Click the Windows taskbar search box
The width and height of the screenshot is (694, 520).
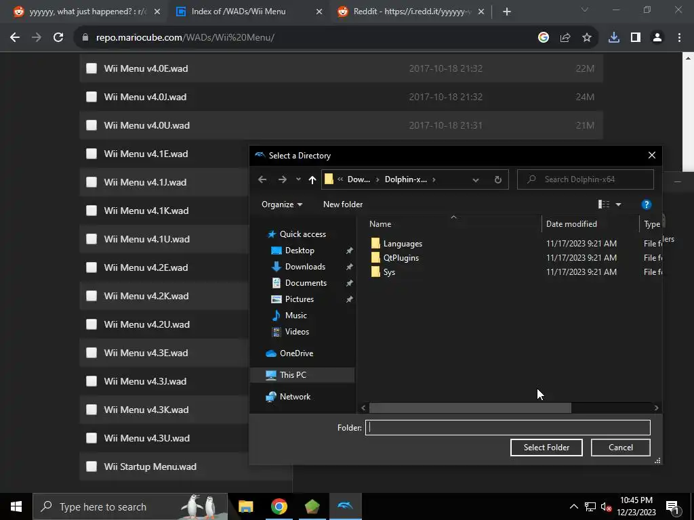pyautogui.click(x=130, y=506)
